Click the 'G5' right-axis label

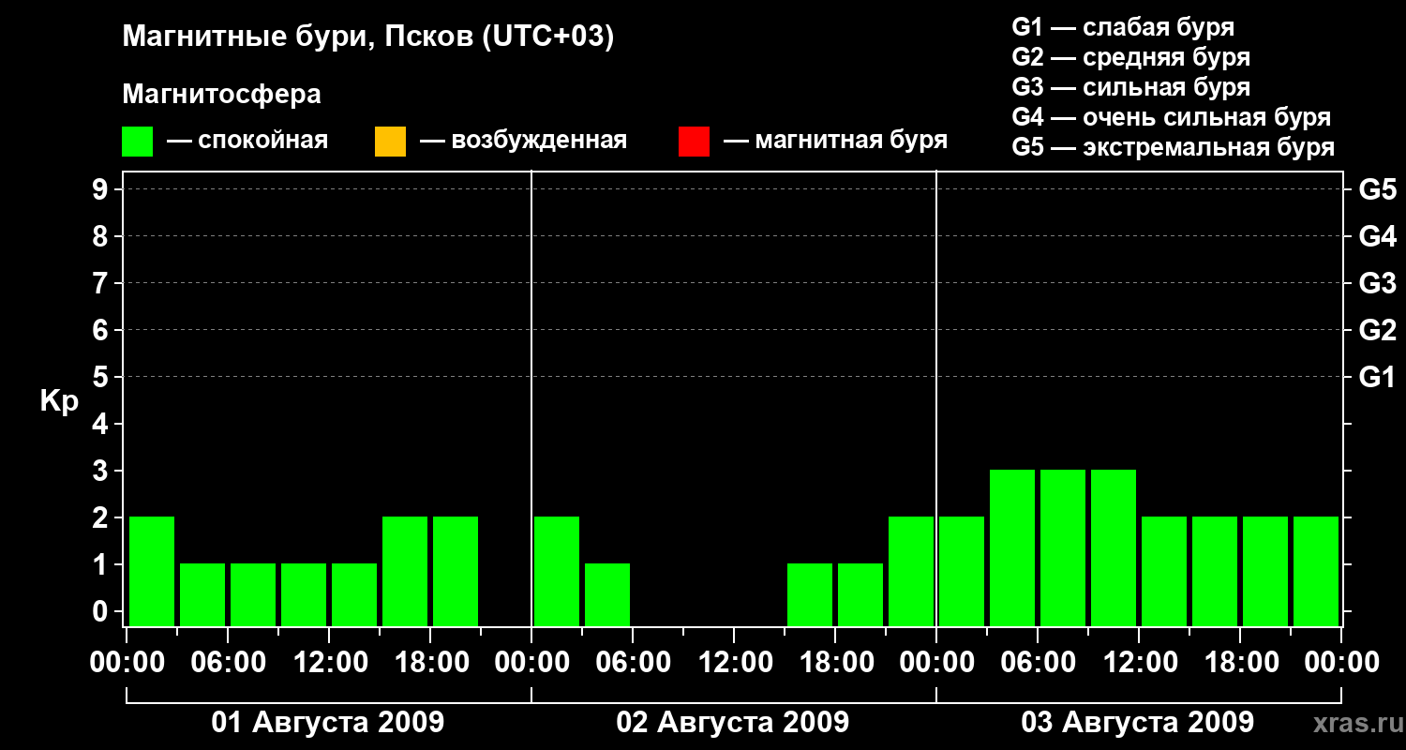[1378, 189]
